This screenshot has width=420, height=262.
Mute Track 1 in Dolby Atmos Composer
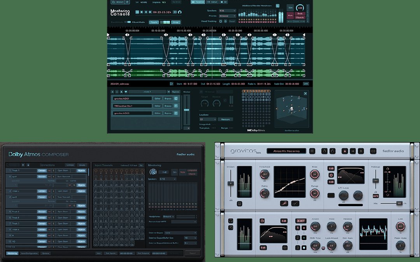pos(49,170)
